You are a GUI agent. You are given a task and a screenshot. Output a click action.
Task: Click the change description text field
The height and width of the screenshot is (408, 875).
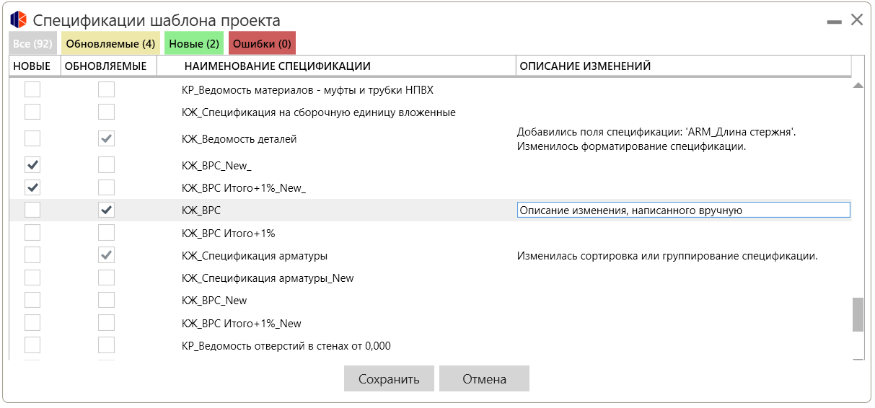[x=683, y=210]
